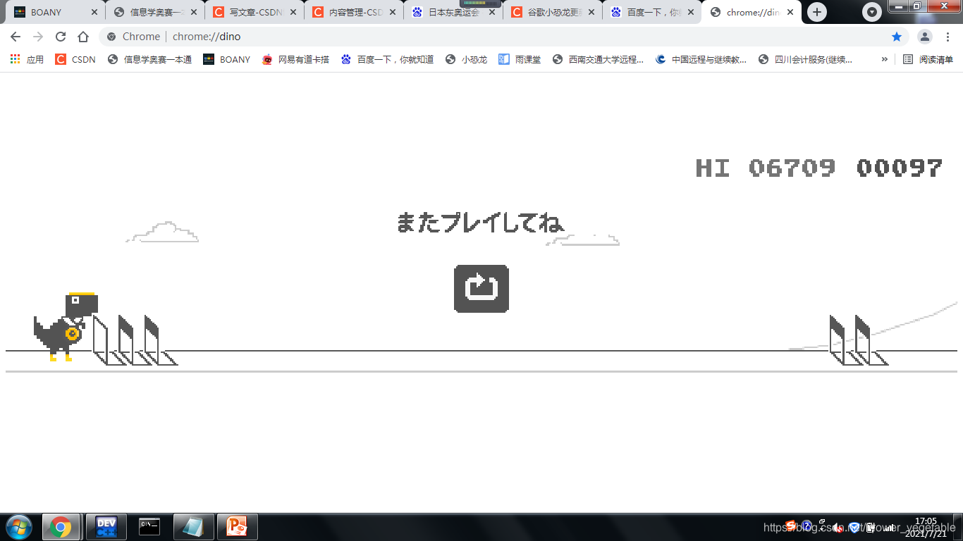Close the chrome://dino tab

click(790, 12)
